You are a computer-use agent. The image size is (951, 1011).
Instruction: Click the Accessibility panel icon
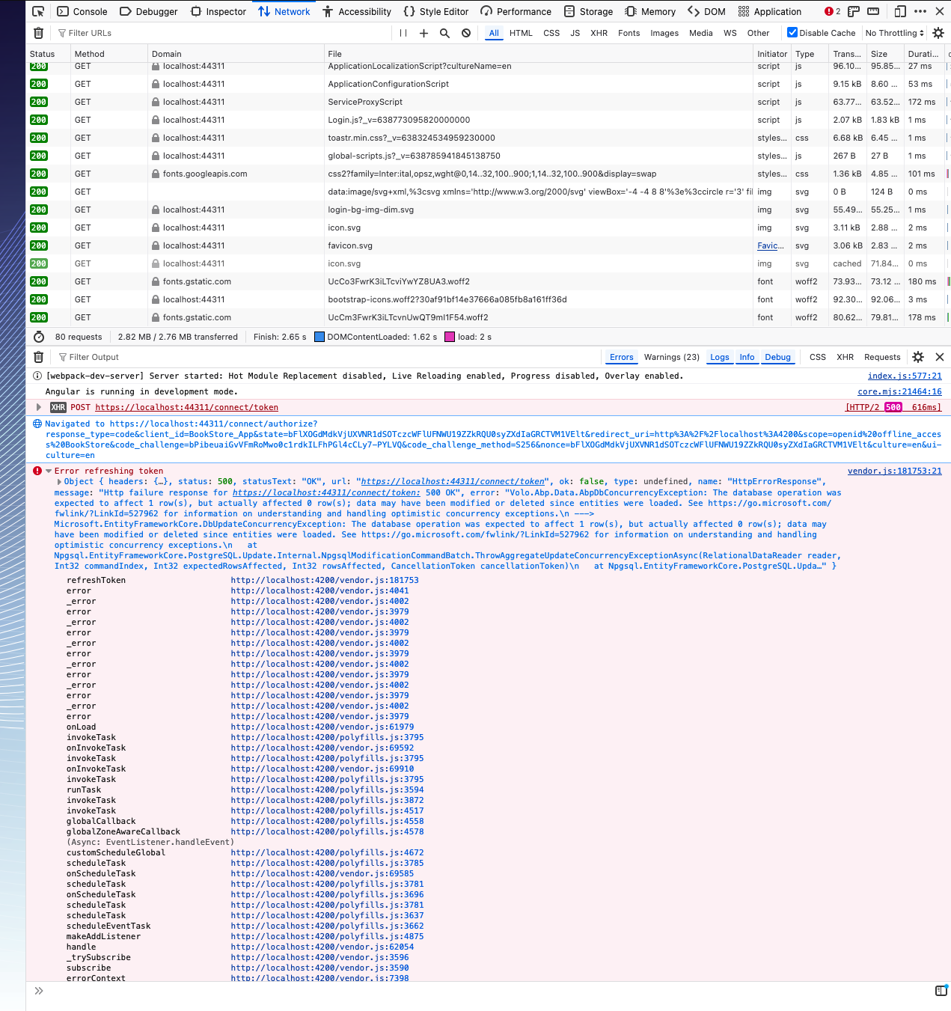click(x=328, y=11)
